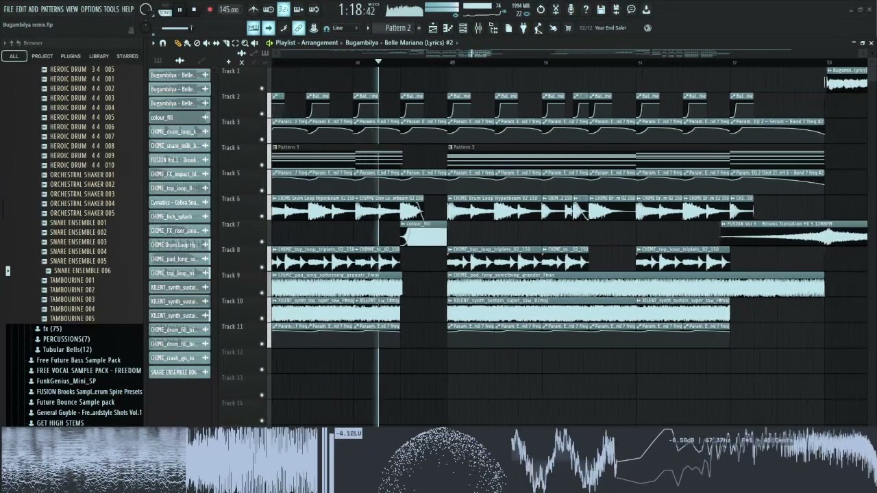Open the Playlist view
Viewport: 877px width, 493px height.
(433, 28)
